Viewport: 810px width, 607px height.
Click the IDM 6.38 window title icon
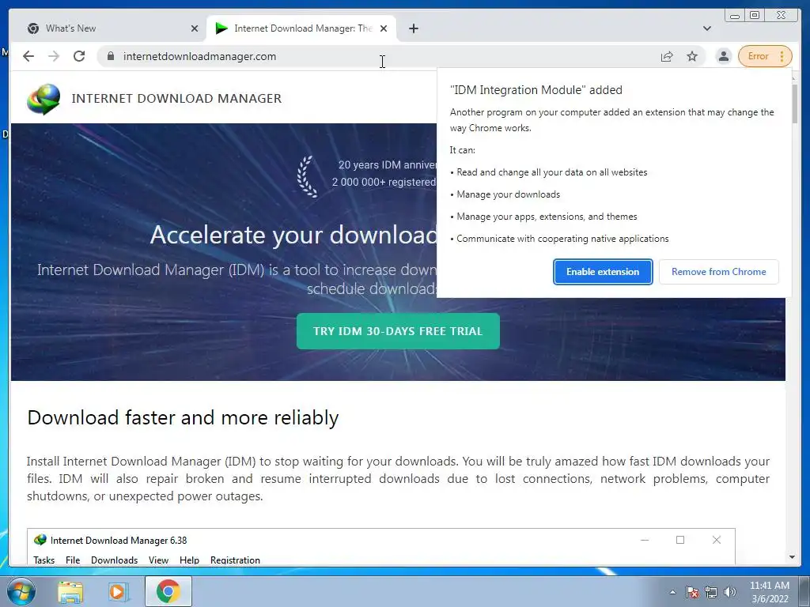(40, 540)
